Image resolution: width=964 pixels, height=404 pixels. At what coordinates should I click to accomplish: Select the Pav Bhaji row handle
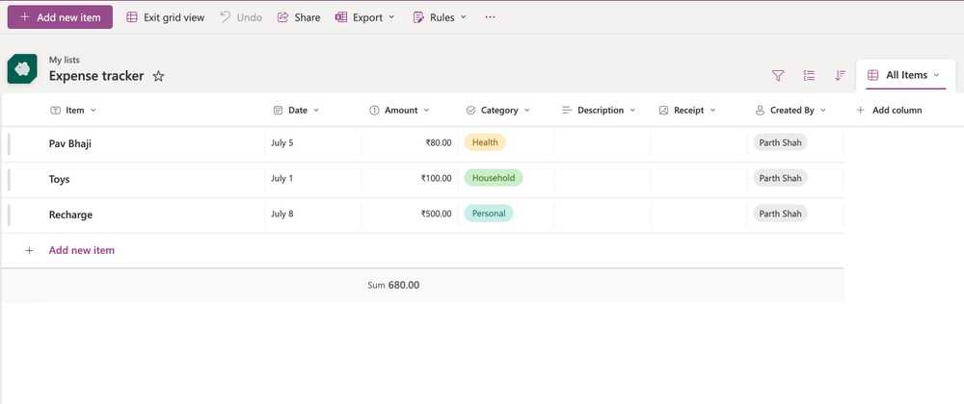10,144
